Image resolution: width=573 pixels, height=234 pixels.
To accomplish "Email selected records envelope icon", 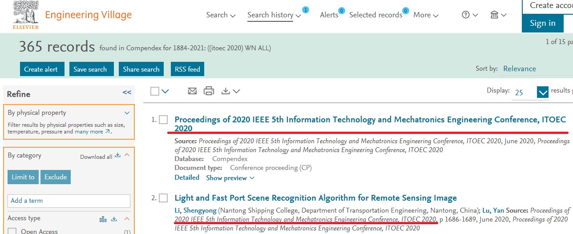I will coord(192,91).
